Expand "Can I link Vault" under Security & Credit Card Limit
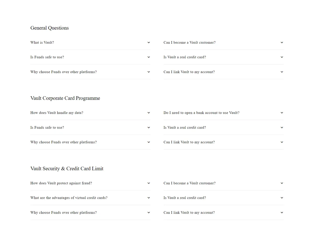Image resolution: width=314 pixels, height=244 pixels. tap(223, 212)
